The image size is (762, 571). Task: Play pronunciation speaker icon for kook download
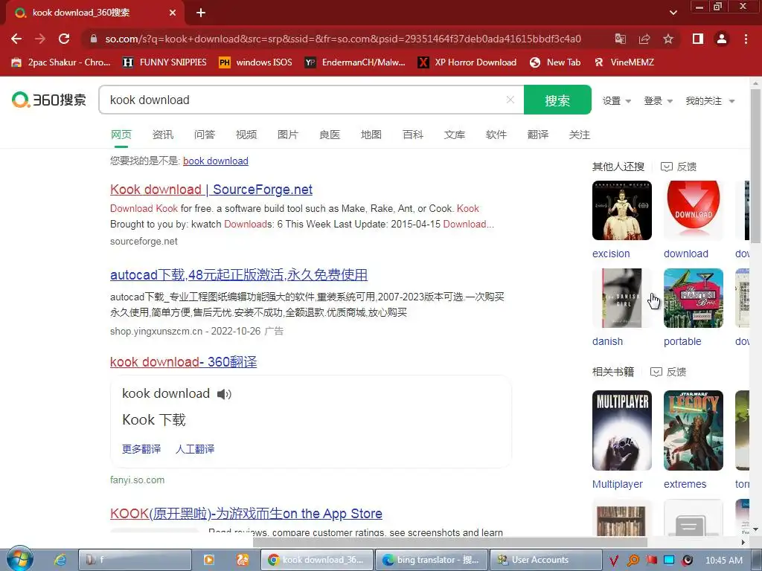click(x=224, y=394)
